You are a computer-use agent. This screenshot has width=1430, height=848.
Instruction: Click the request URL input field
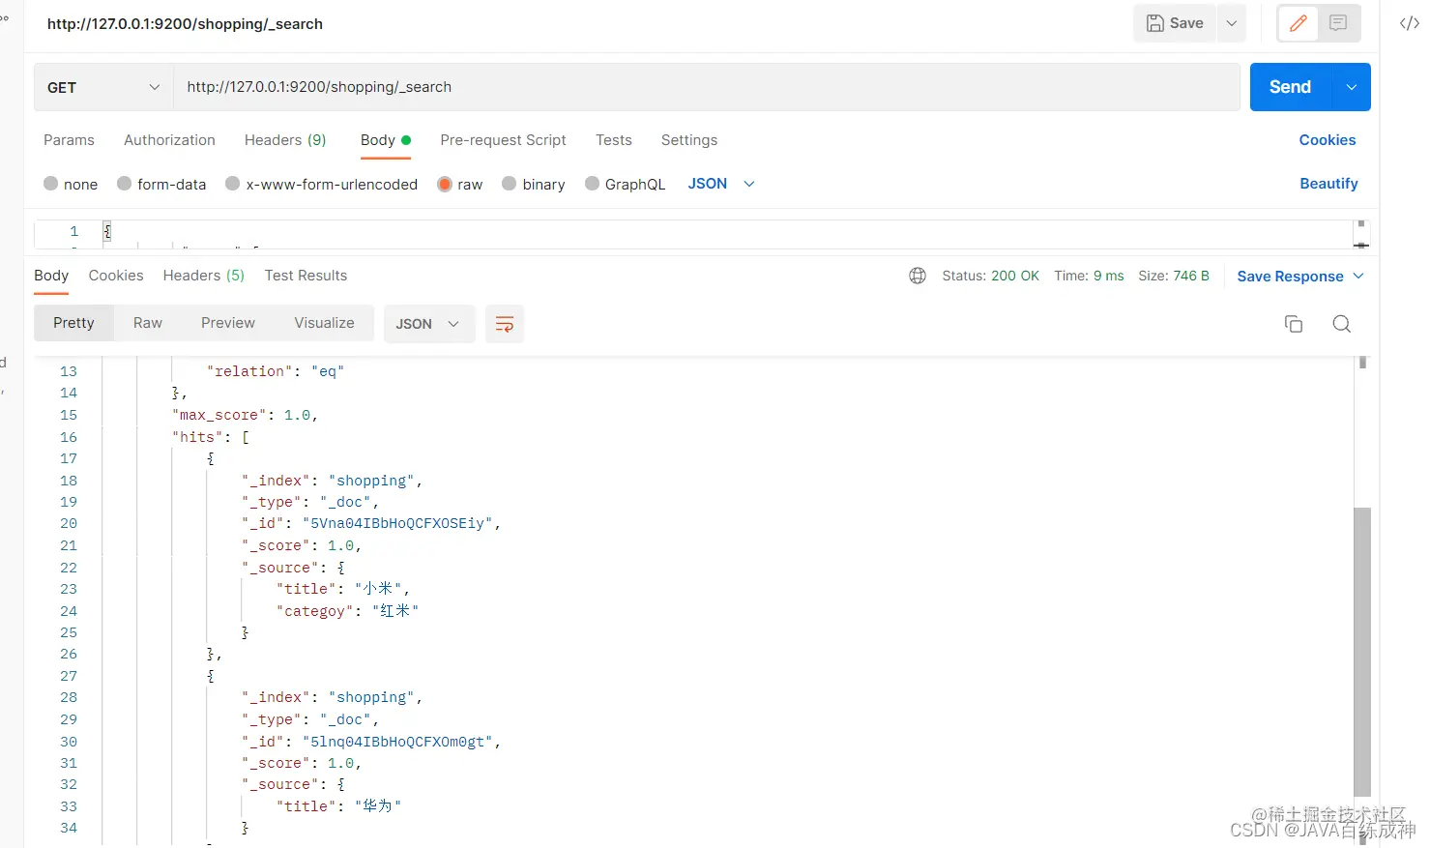[x=707, y=87]
